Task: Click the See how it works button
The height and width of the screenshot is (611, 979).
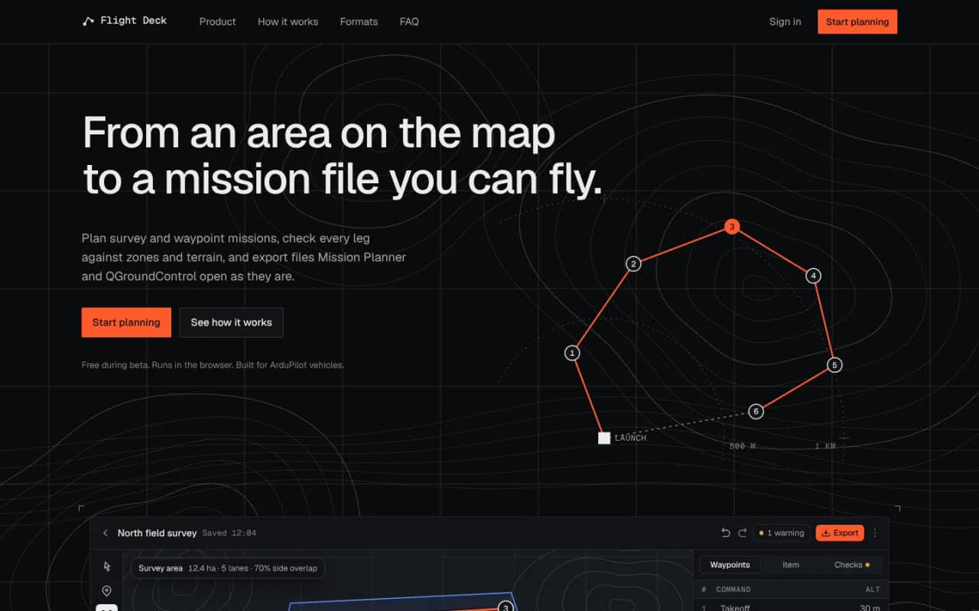Action: 231,322
